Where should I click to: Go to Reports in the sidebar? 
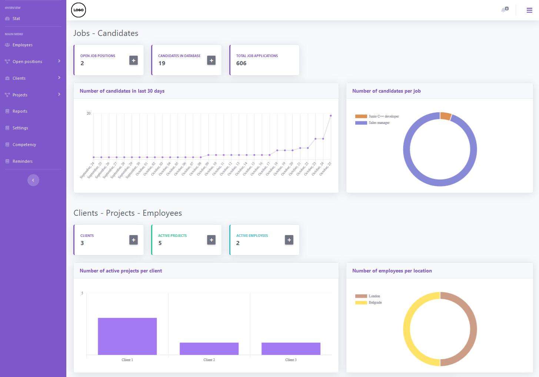click(20, 111)
